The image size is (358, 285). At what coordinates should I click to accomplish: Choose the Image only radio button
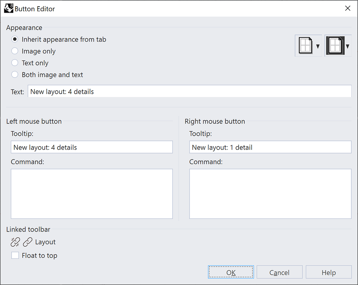(15, 51)
